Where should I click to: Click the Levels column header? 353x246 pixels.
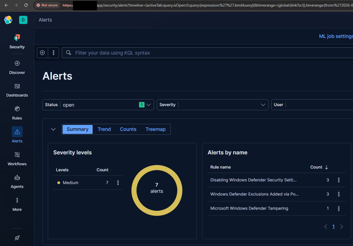62,170
